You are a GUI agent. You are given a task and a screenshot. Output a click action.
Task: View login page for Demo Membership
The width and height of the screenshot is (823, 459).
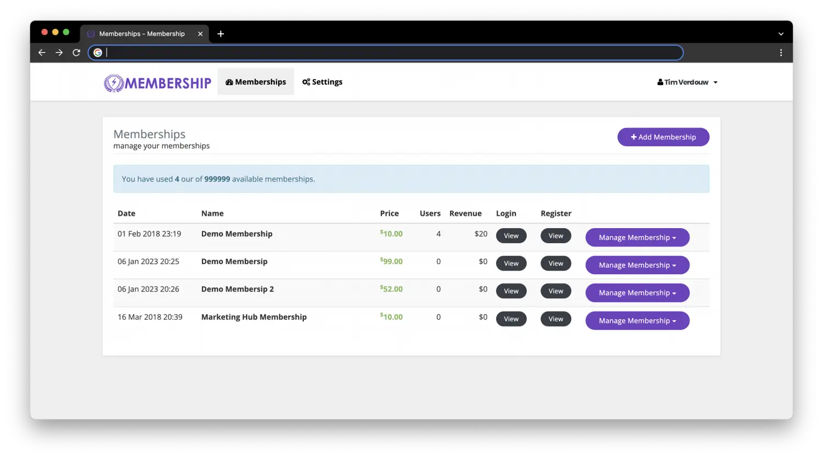pyautogui.click(x=511, y=236)
